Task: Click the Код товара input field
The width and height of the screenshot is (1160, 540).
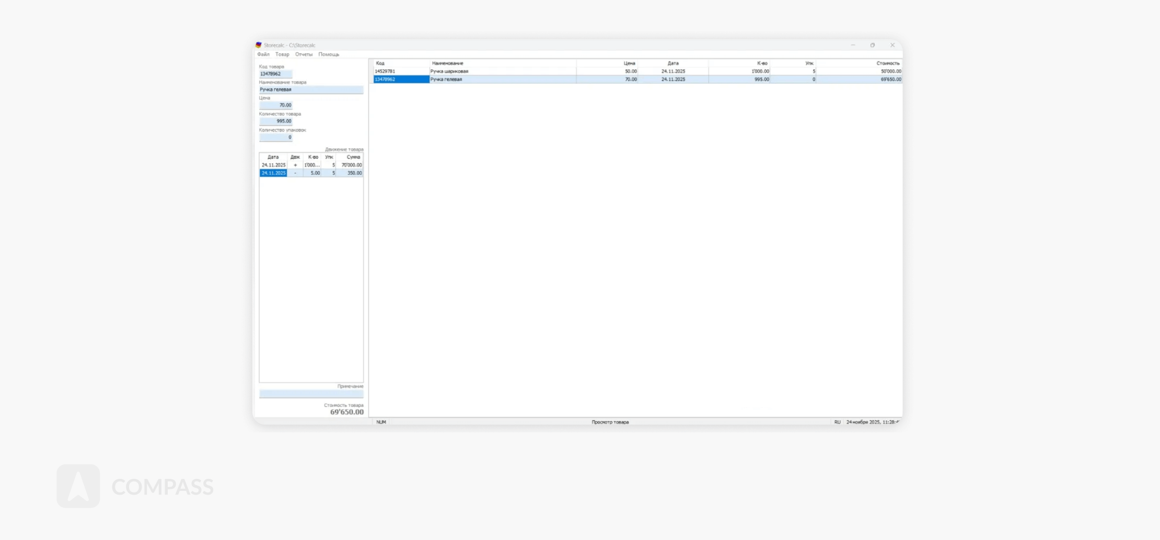Action: pyautogui.click(x=275, y=74)
